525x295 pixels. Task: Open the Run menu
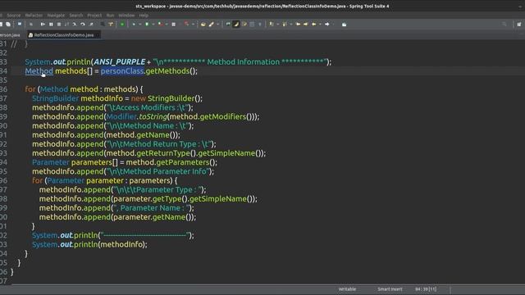(x=110, y=16)
